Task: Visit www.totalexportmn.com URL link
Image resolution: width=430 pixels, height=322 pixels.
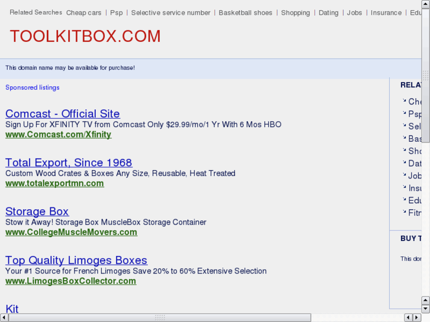Action: 54,183
